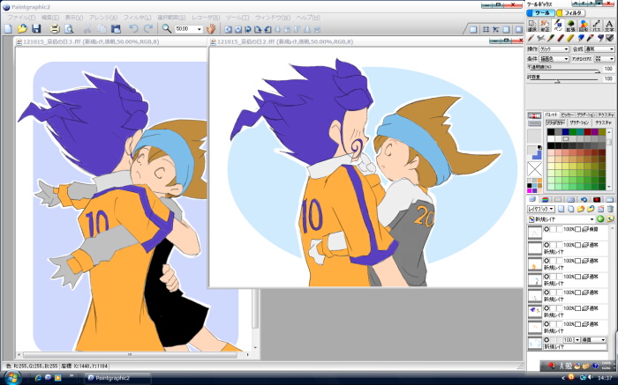
Task: Tick the checkbox on the second layer row
Action: [577, 245]
